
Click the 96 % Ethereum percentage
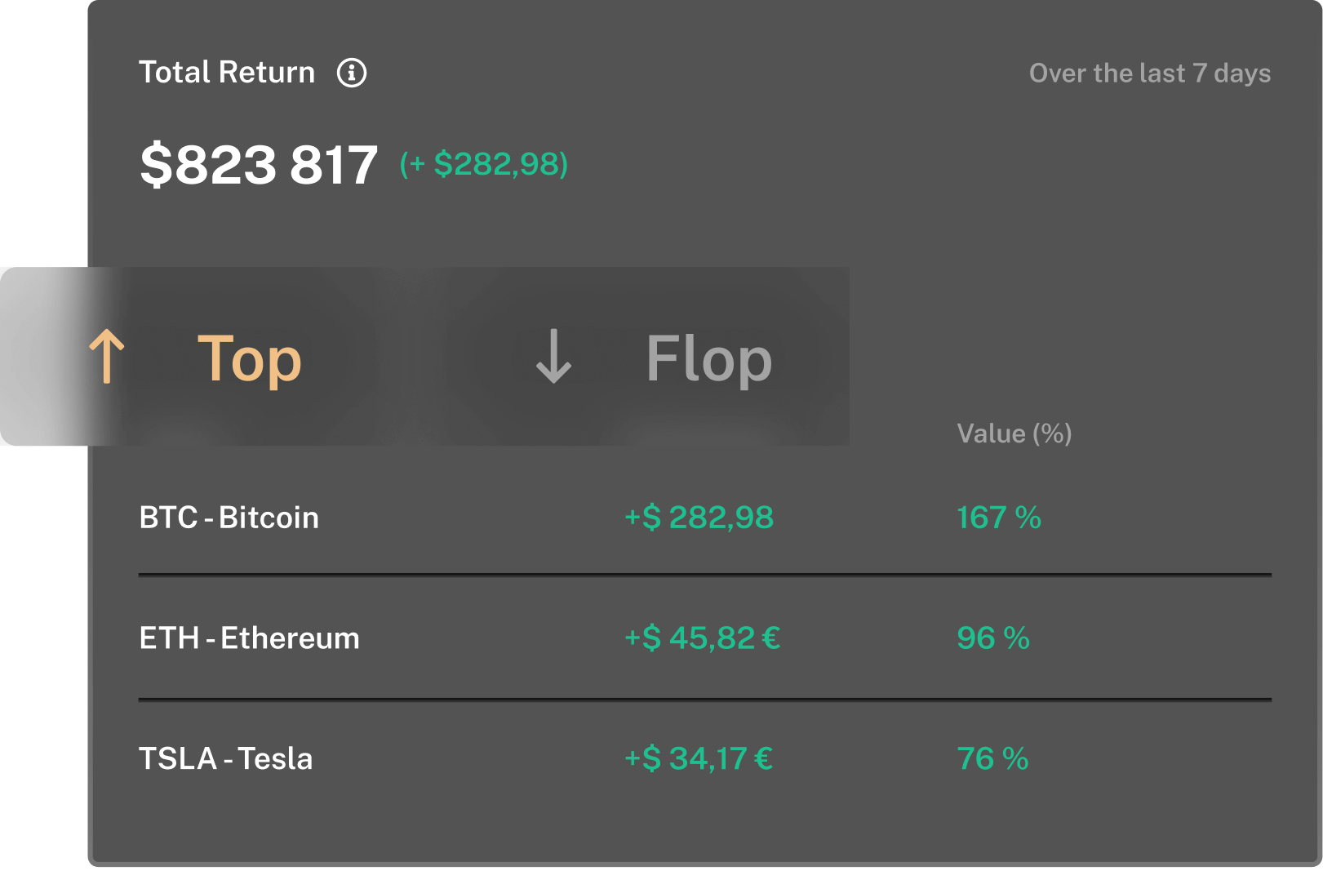(x=992, y=638)
